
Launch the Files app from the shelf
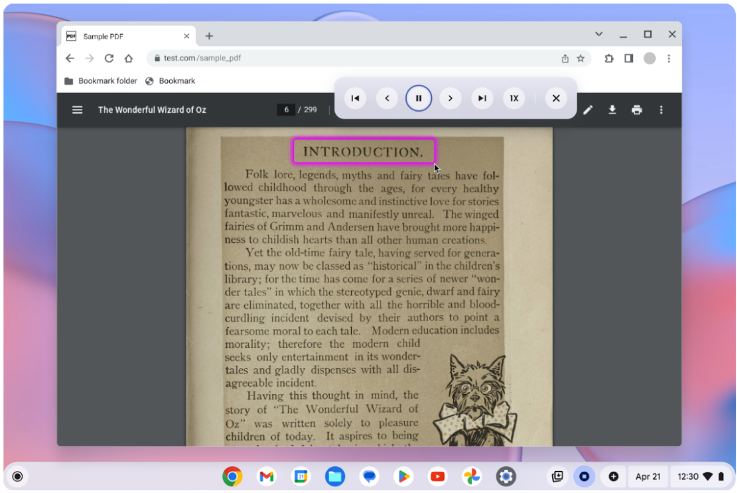click(335, 477)
